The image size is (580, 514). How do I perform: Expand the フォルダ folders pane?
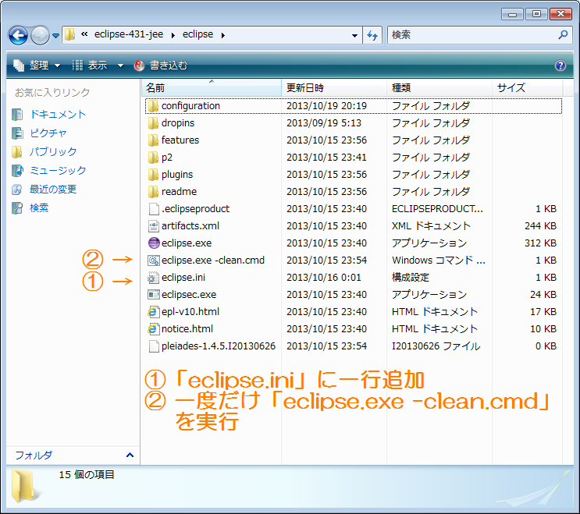tap(130, 455)
